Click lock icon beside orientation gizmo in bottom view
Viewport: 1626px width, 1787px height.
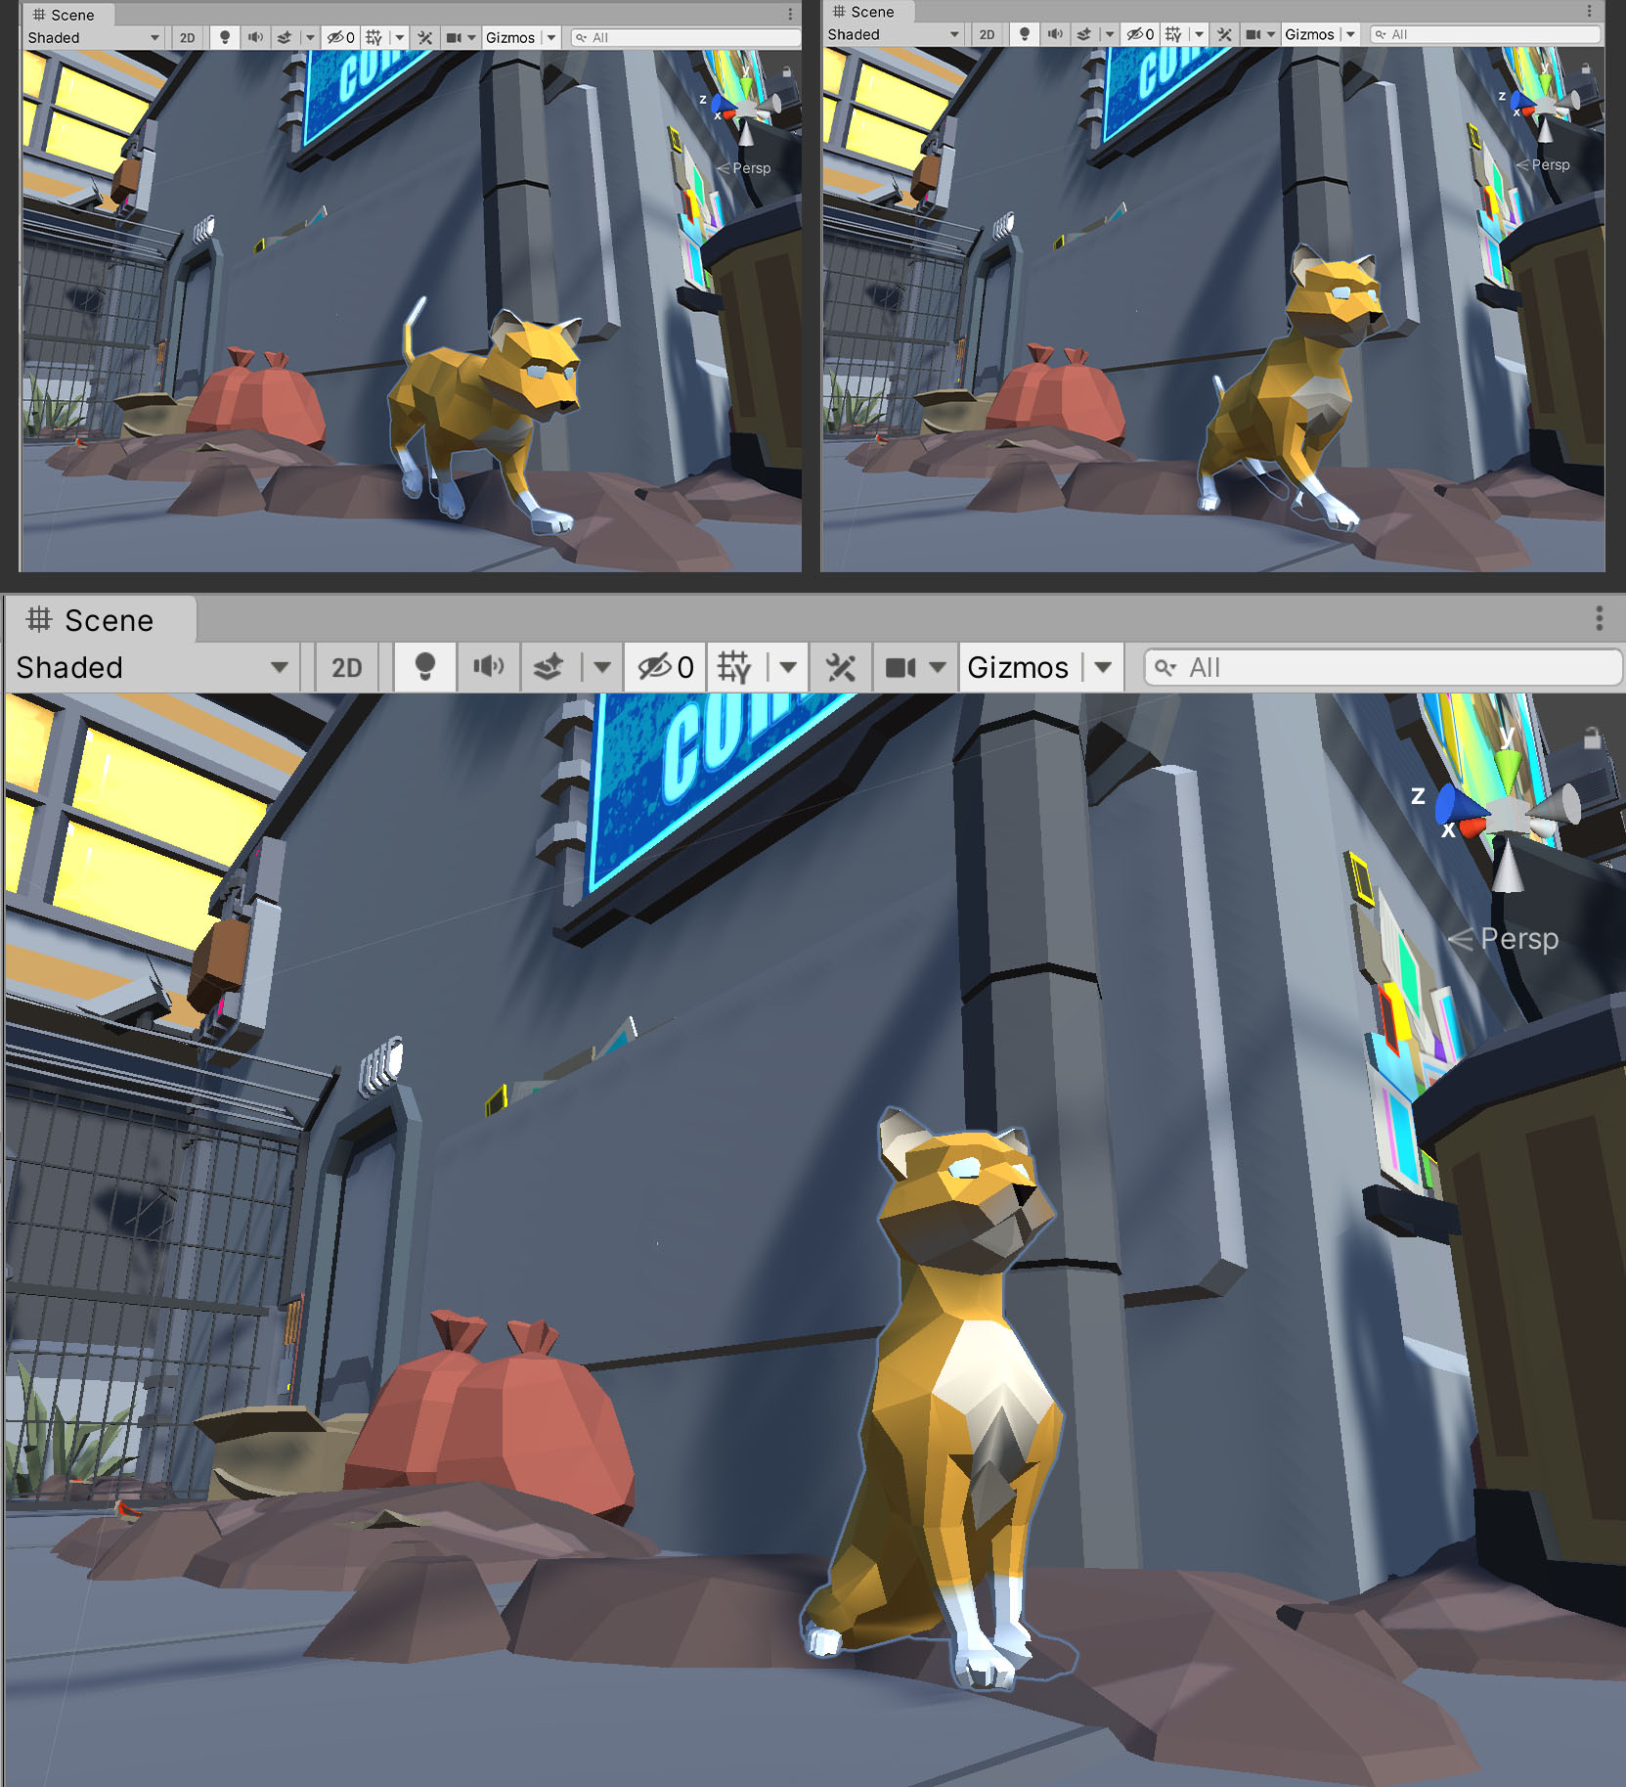point(1592,738)
